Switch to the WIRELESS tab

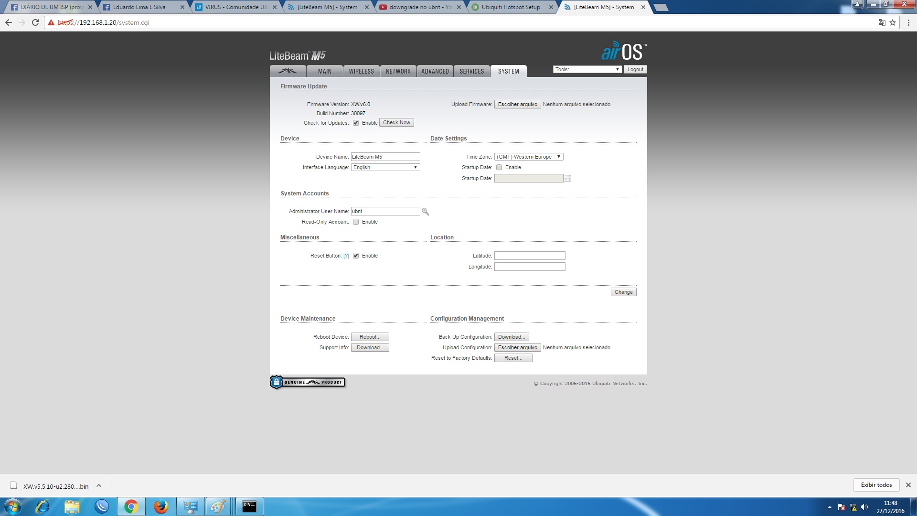pyautogui.click(x=361, y=71)
